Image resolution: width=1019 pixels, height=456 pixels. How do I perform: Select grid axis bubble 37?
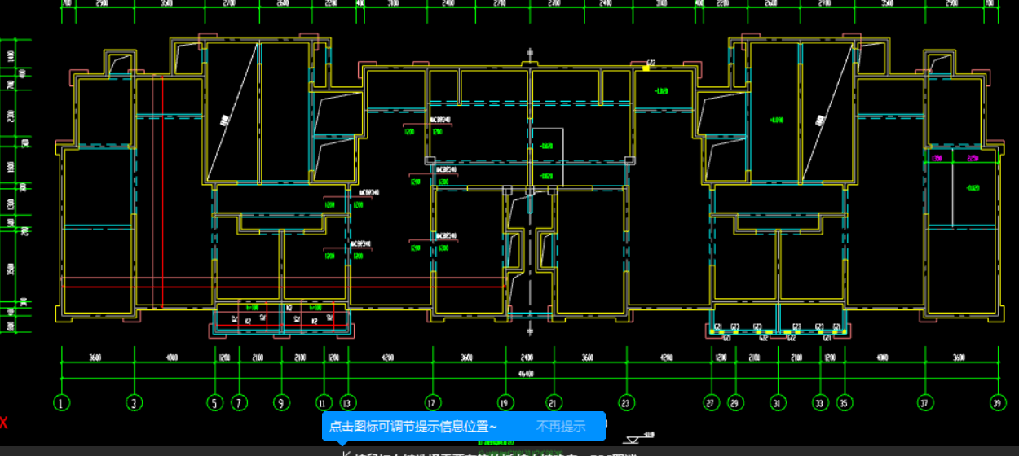click(x=924, y=402)
